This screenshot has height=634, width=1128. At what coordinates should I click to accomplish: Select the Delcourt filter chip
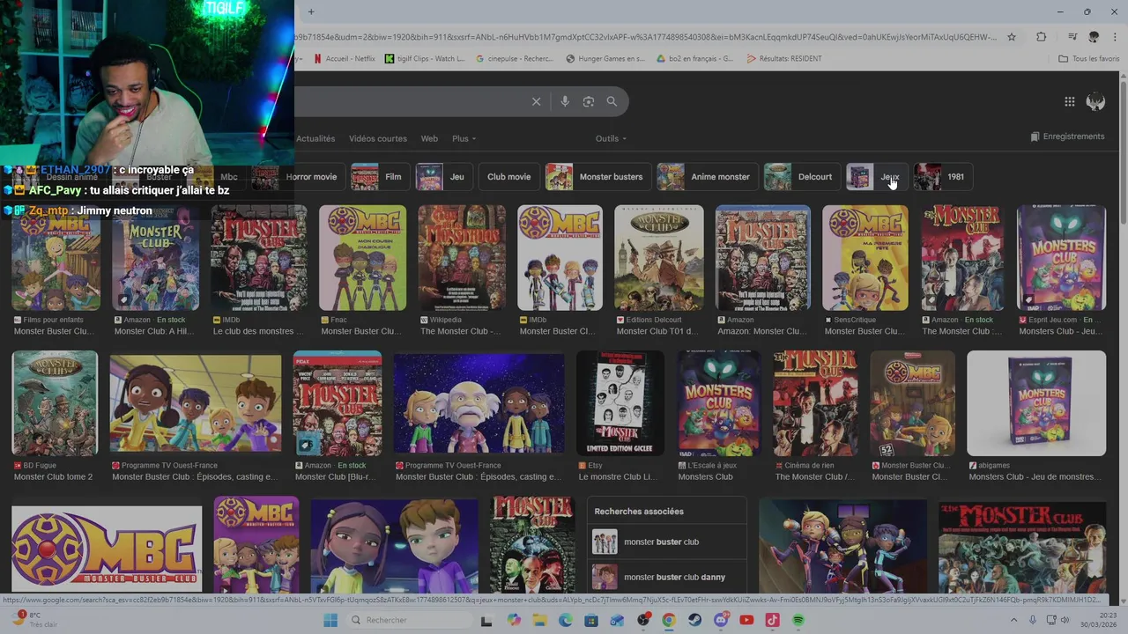pos(802,177)
